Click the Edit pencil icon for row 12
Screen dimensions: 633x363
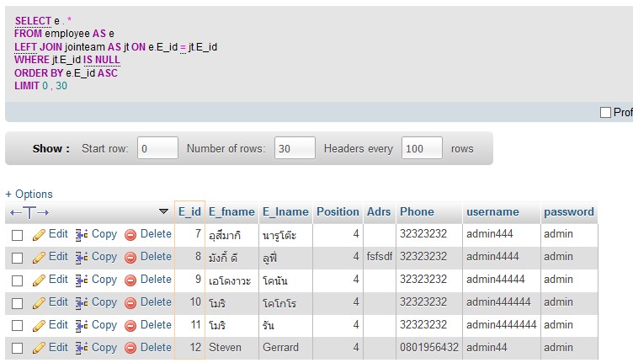tap(39, 348)
